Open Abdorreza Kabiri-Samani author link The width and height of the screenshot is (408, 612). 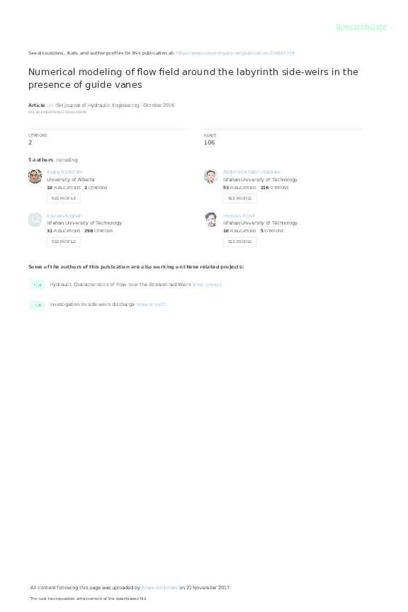[251, 171]
